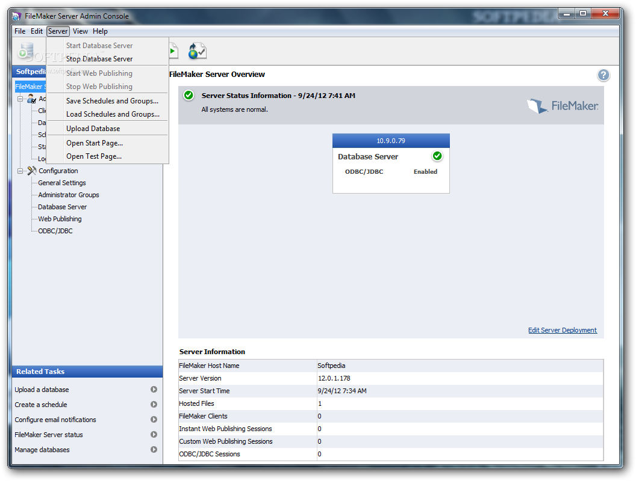Viewport: 636px width, 481px height.
Task: Collapse the Configuration tree node
Action: [20, 171]
